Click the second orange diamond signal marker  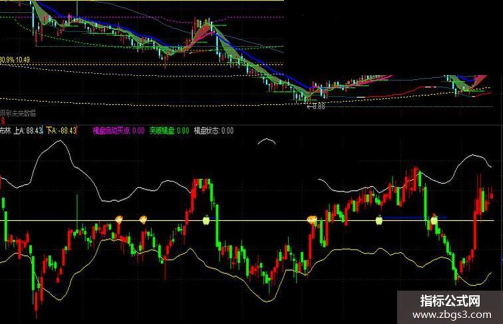pos(143,219)
